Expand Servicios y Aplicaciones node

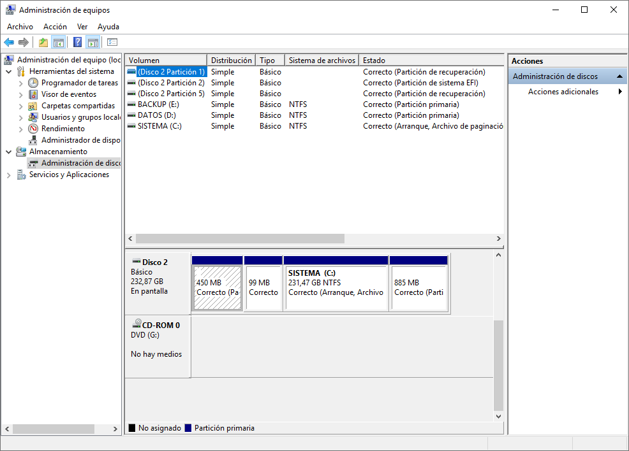9,175
